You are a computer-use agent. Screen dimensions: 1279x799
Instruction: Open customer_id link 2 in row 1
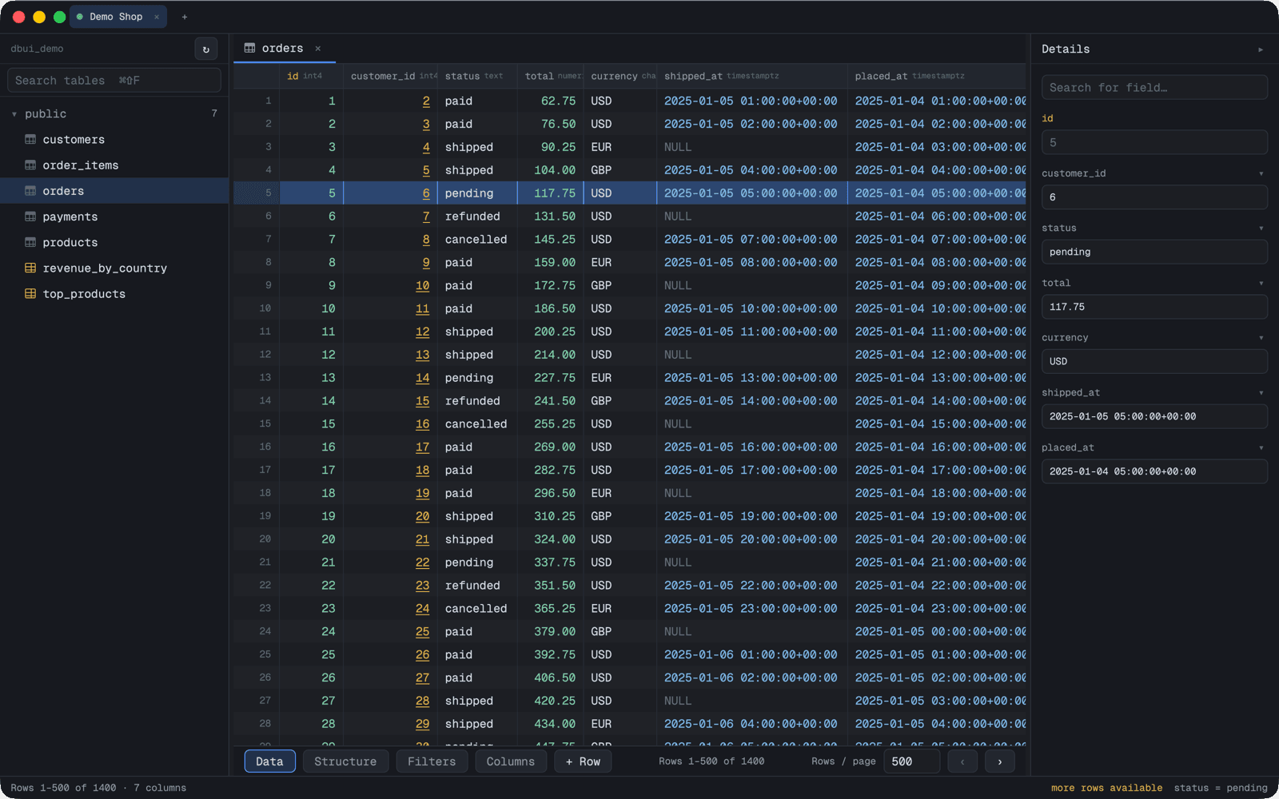[426, 101]
